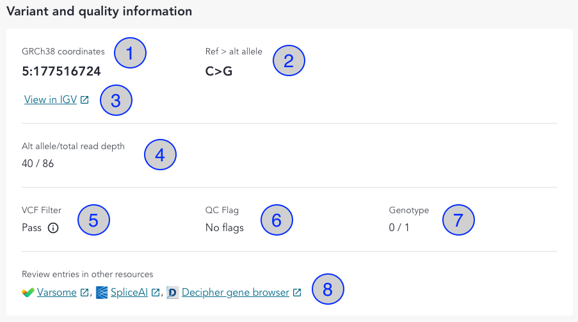Click the external-link icon after Varsome
The height and width of the screenshot is (322, 578).
[x=85, y=293]
